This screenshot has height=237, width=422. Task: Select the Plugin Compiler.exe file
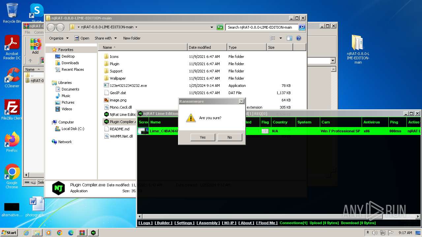(x=120, y=122)
